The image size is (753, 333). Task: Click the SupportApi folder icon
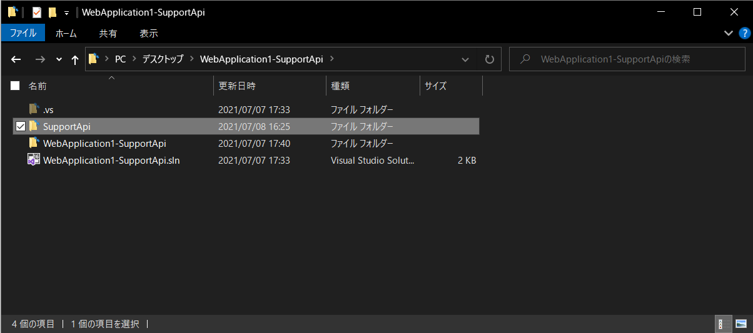pos(34,126)
